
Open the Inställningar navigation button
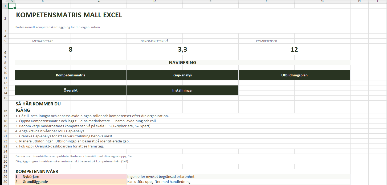click(182, 91)
